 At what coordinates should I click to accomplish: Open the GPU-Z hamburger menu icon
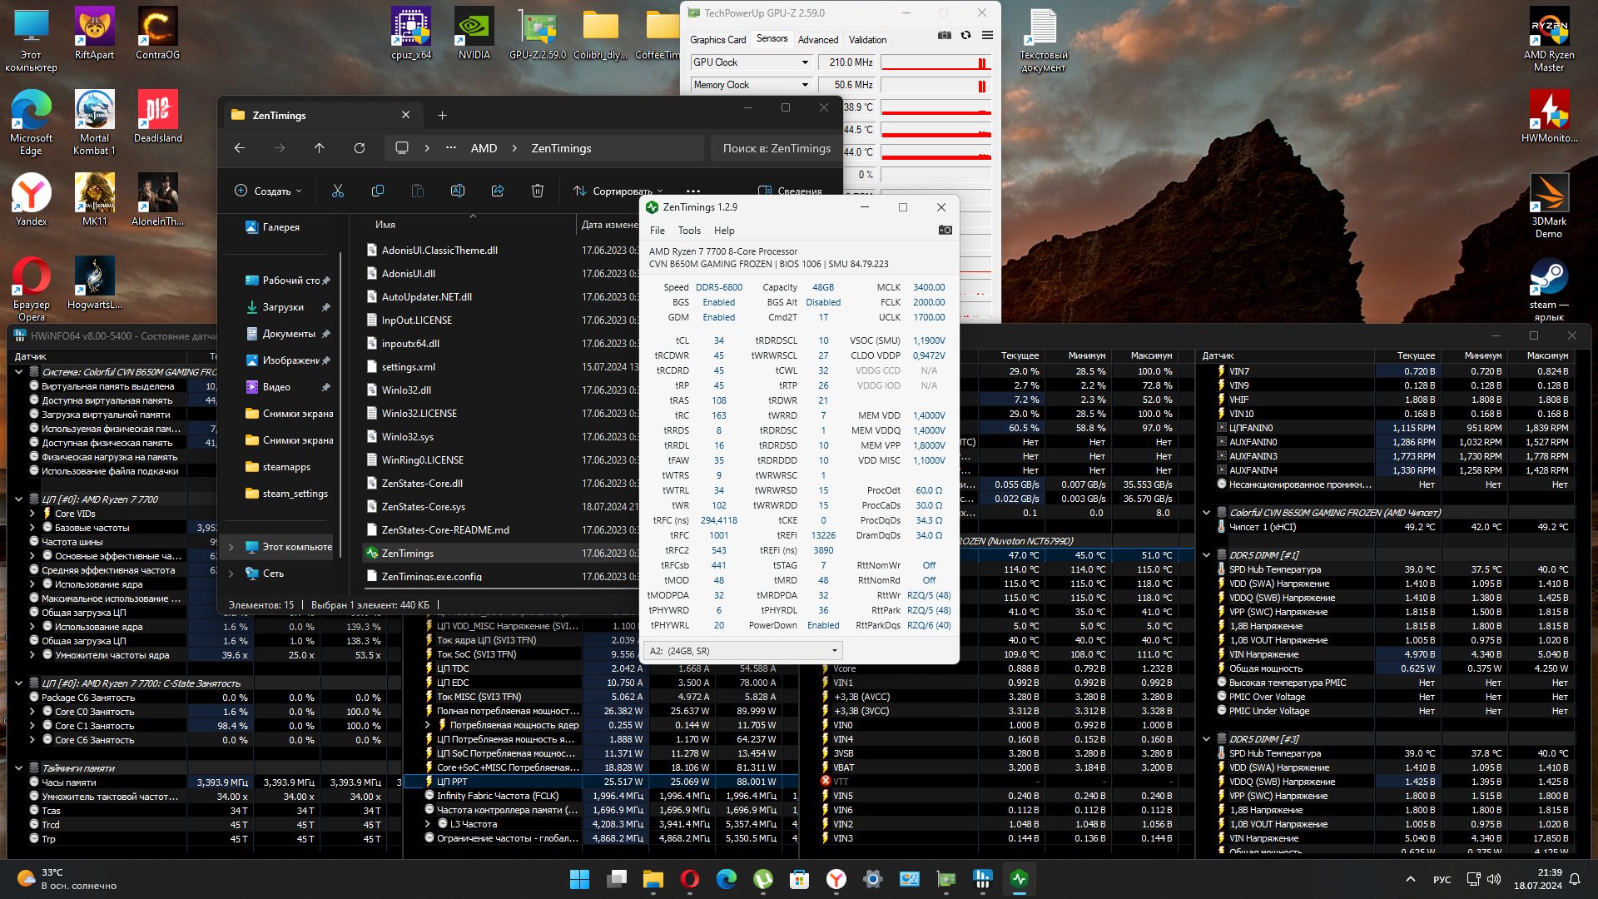click(987, 35)
